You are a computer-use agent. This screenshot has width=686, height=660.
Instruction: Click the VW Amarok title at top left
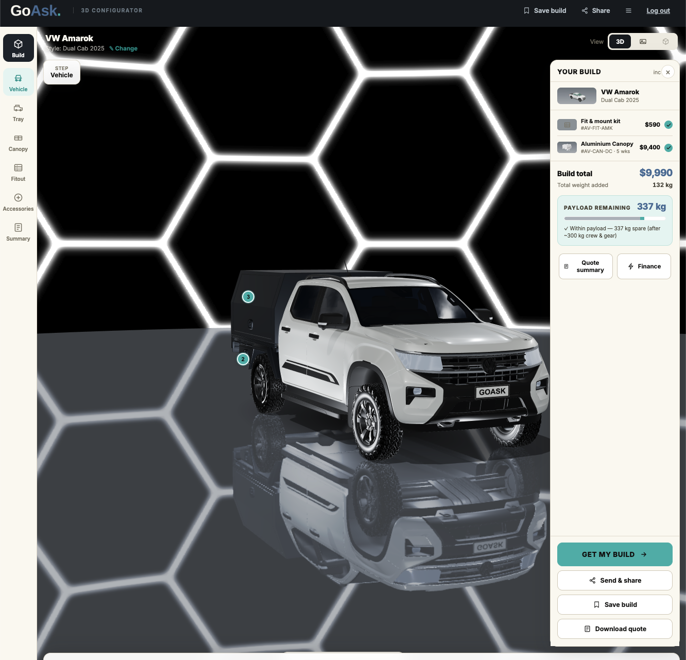click(69, 39)
